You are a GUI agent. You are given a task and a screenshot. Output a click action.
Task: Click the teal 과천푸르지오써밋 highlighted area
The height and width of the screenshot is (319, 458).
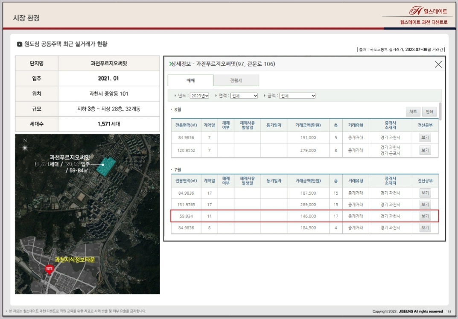[106, 166]
